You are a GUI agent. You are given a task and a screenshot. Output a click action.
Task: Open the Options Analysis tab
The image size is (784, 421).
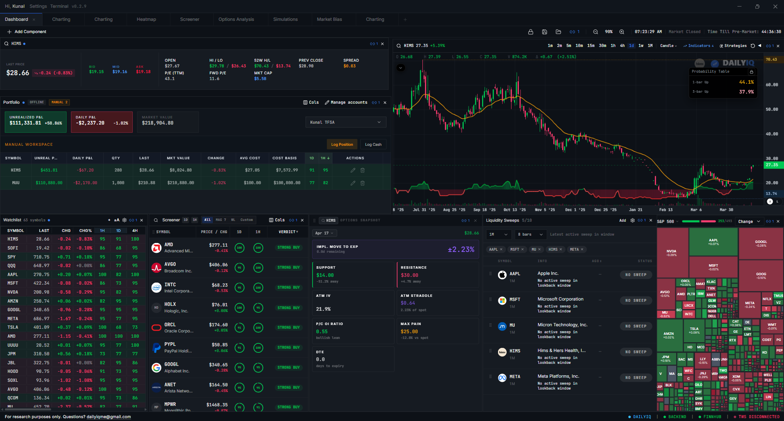236,19
